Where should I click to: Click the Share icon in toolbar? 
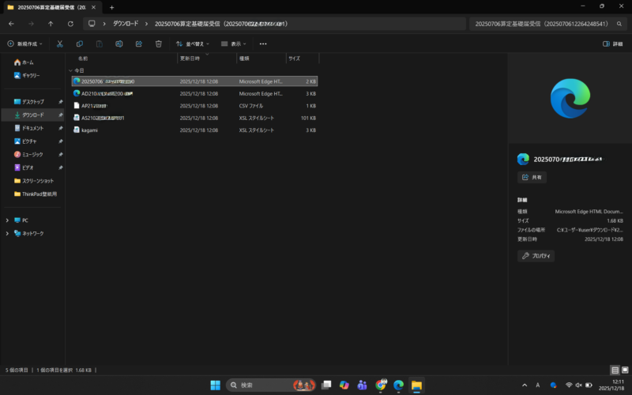click(139, 44)
